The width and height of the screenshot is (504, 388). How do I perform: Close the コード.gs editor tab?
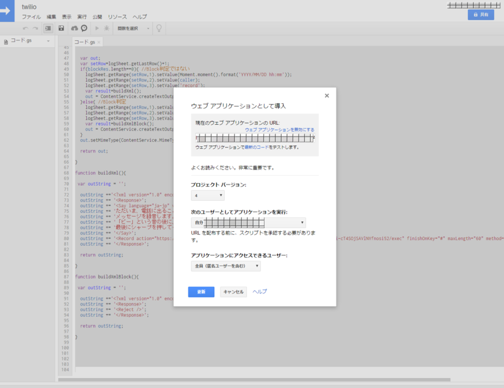[99, 42]
